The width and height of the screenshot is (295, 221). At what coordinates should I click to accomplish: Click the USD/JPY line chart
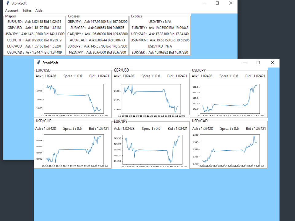229,99
